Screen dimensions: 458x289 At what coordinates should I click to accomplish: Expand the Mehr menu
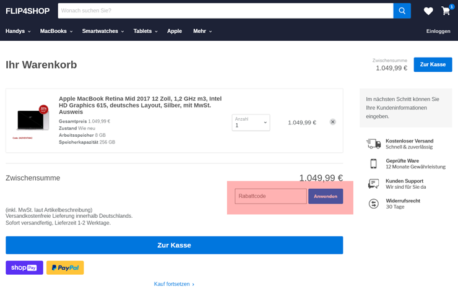pos(202,31)
